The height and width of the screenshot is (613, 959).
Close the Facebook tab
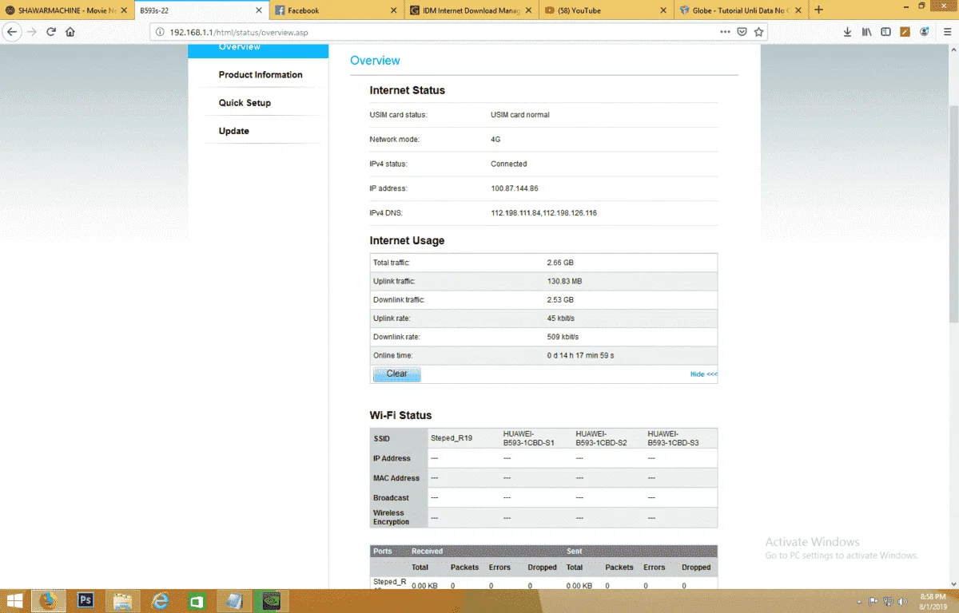pyautogui.click(x=393, y=10)
